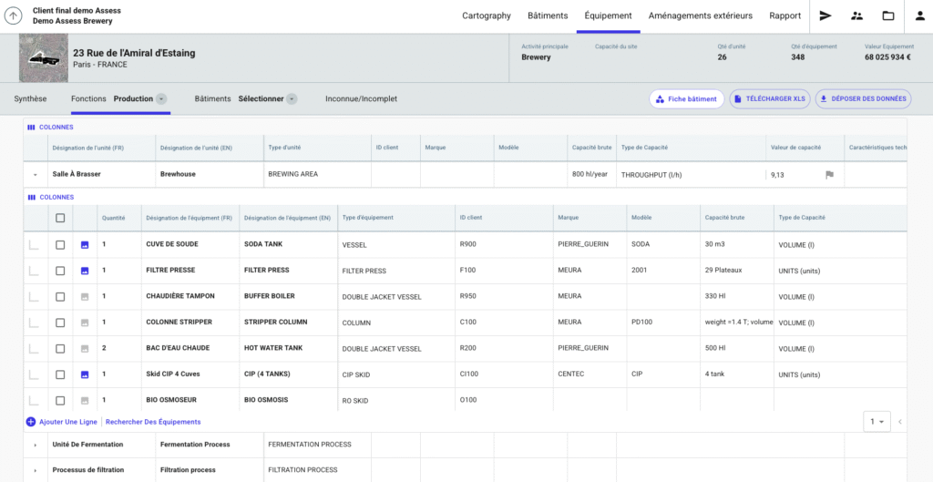Open the Production function dropdown
933x482 pixels.
[161, 98]
